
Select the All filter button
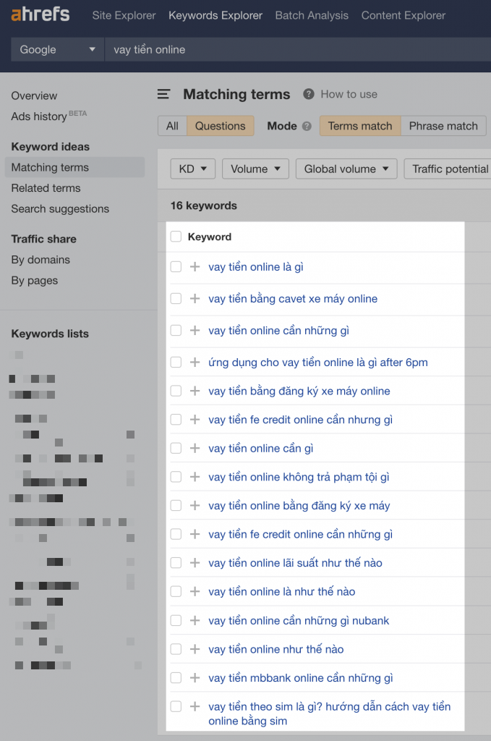click(172, 126)
